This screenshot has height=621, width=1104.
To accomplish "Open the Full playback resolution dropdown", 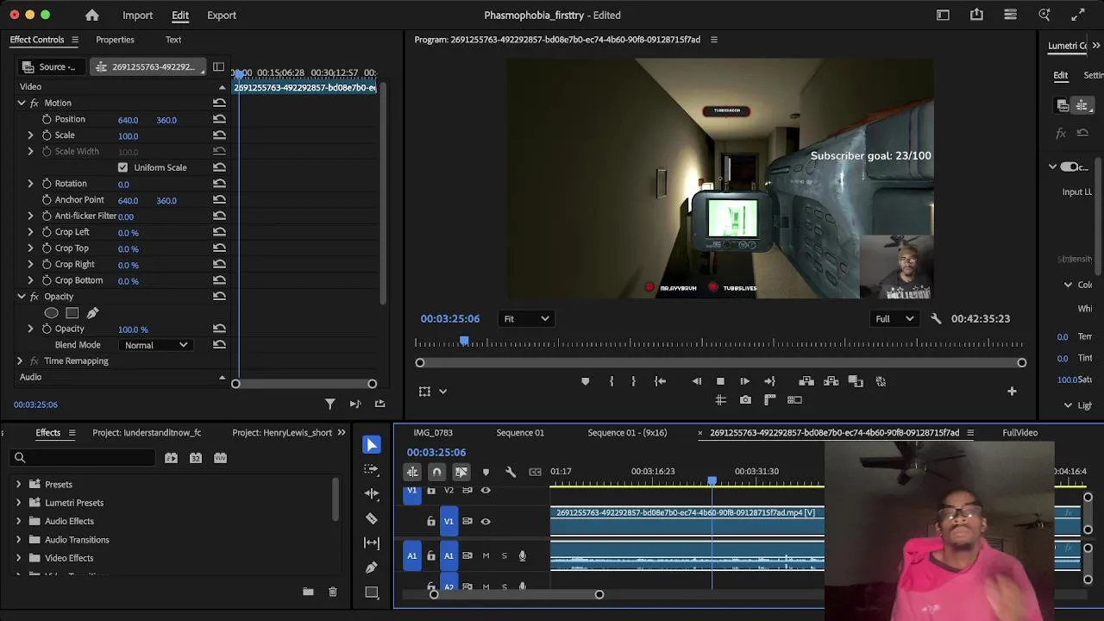I will point(894,319).
